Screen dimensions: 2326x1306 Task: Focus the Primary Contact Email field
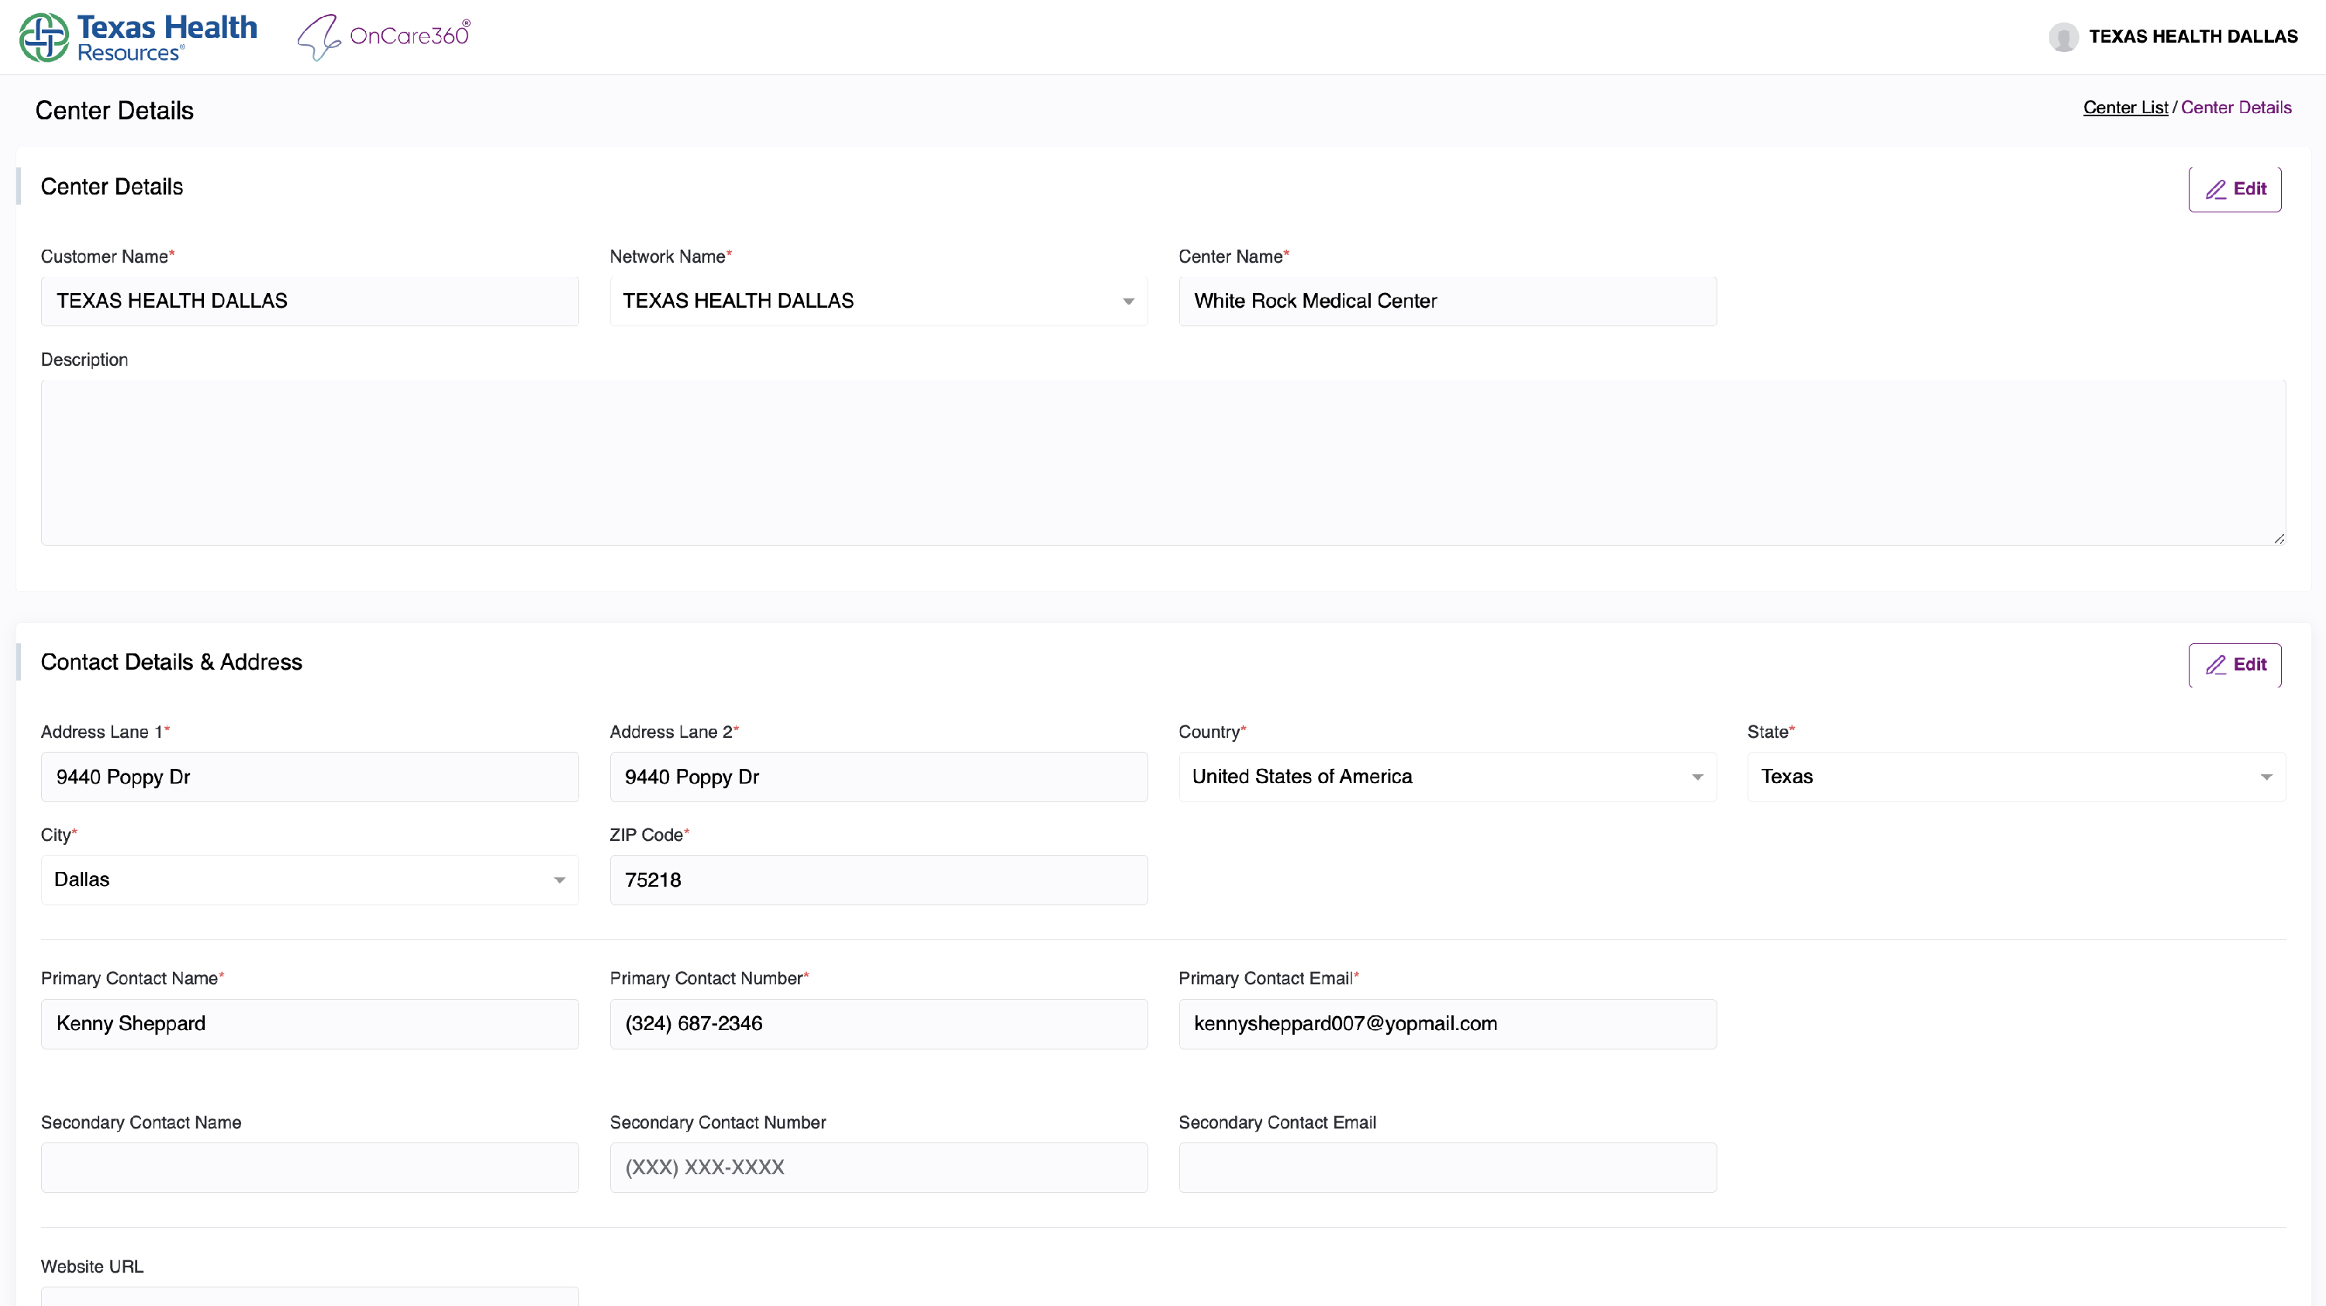pos(1447,1024)
